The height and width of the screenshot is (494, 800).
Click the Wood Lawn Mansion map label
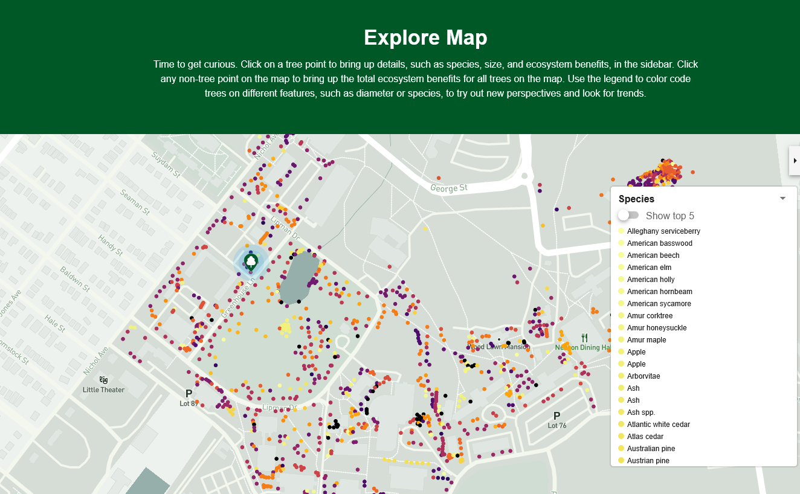(x=499, y=347)
